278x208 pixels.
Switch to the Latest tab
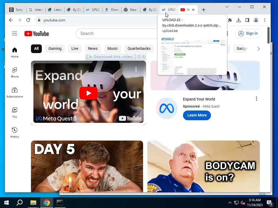[x=55, y=10]
